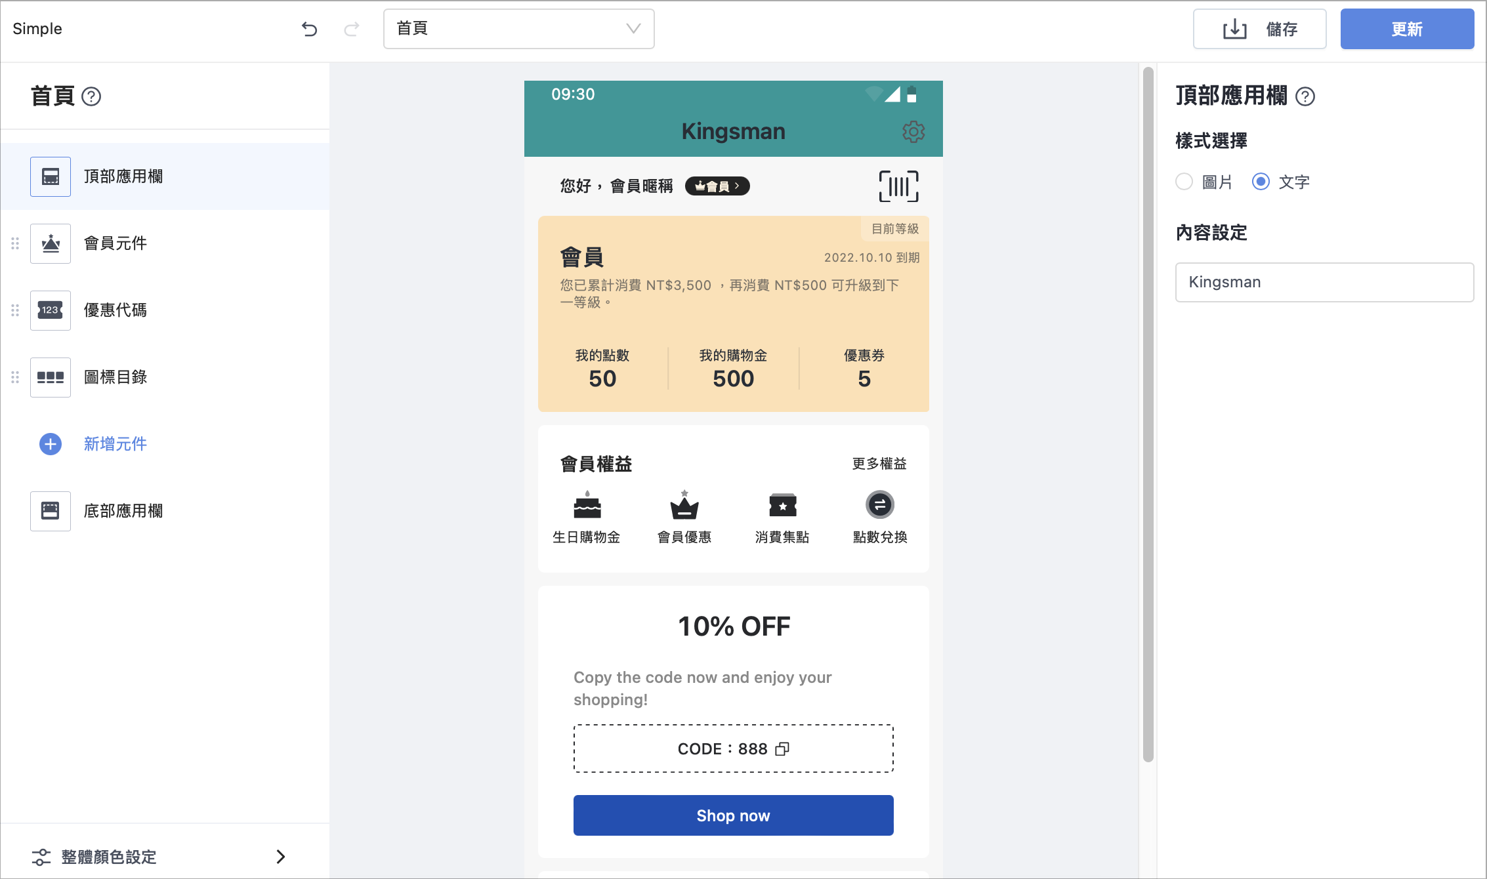Open the 首頁 page selector dropdown
This screenshot has height=879, width=1487.
click(x=518, y=29)
